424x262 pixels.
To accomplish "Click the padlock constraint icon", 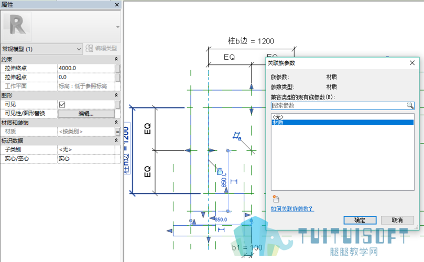I will tap(220, 171).
